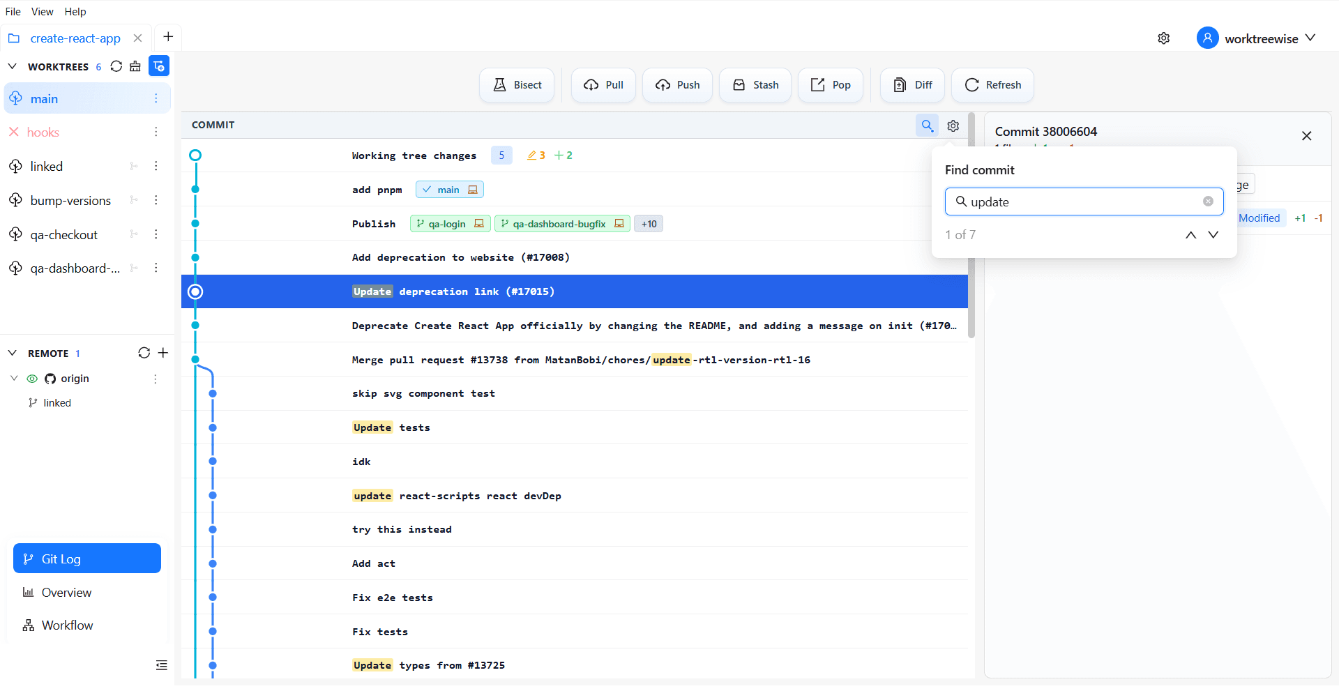Click the Pop button
Image resolution: width=1339 pixels, height=691 pixels.
tap(831, 85)
